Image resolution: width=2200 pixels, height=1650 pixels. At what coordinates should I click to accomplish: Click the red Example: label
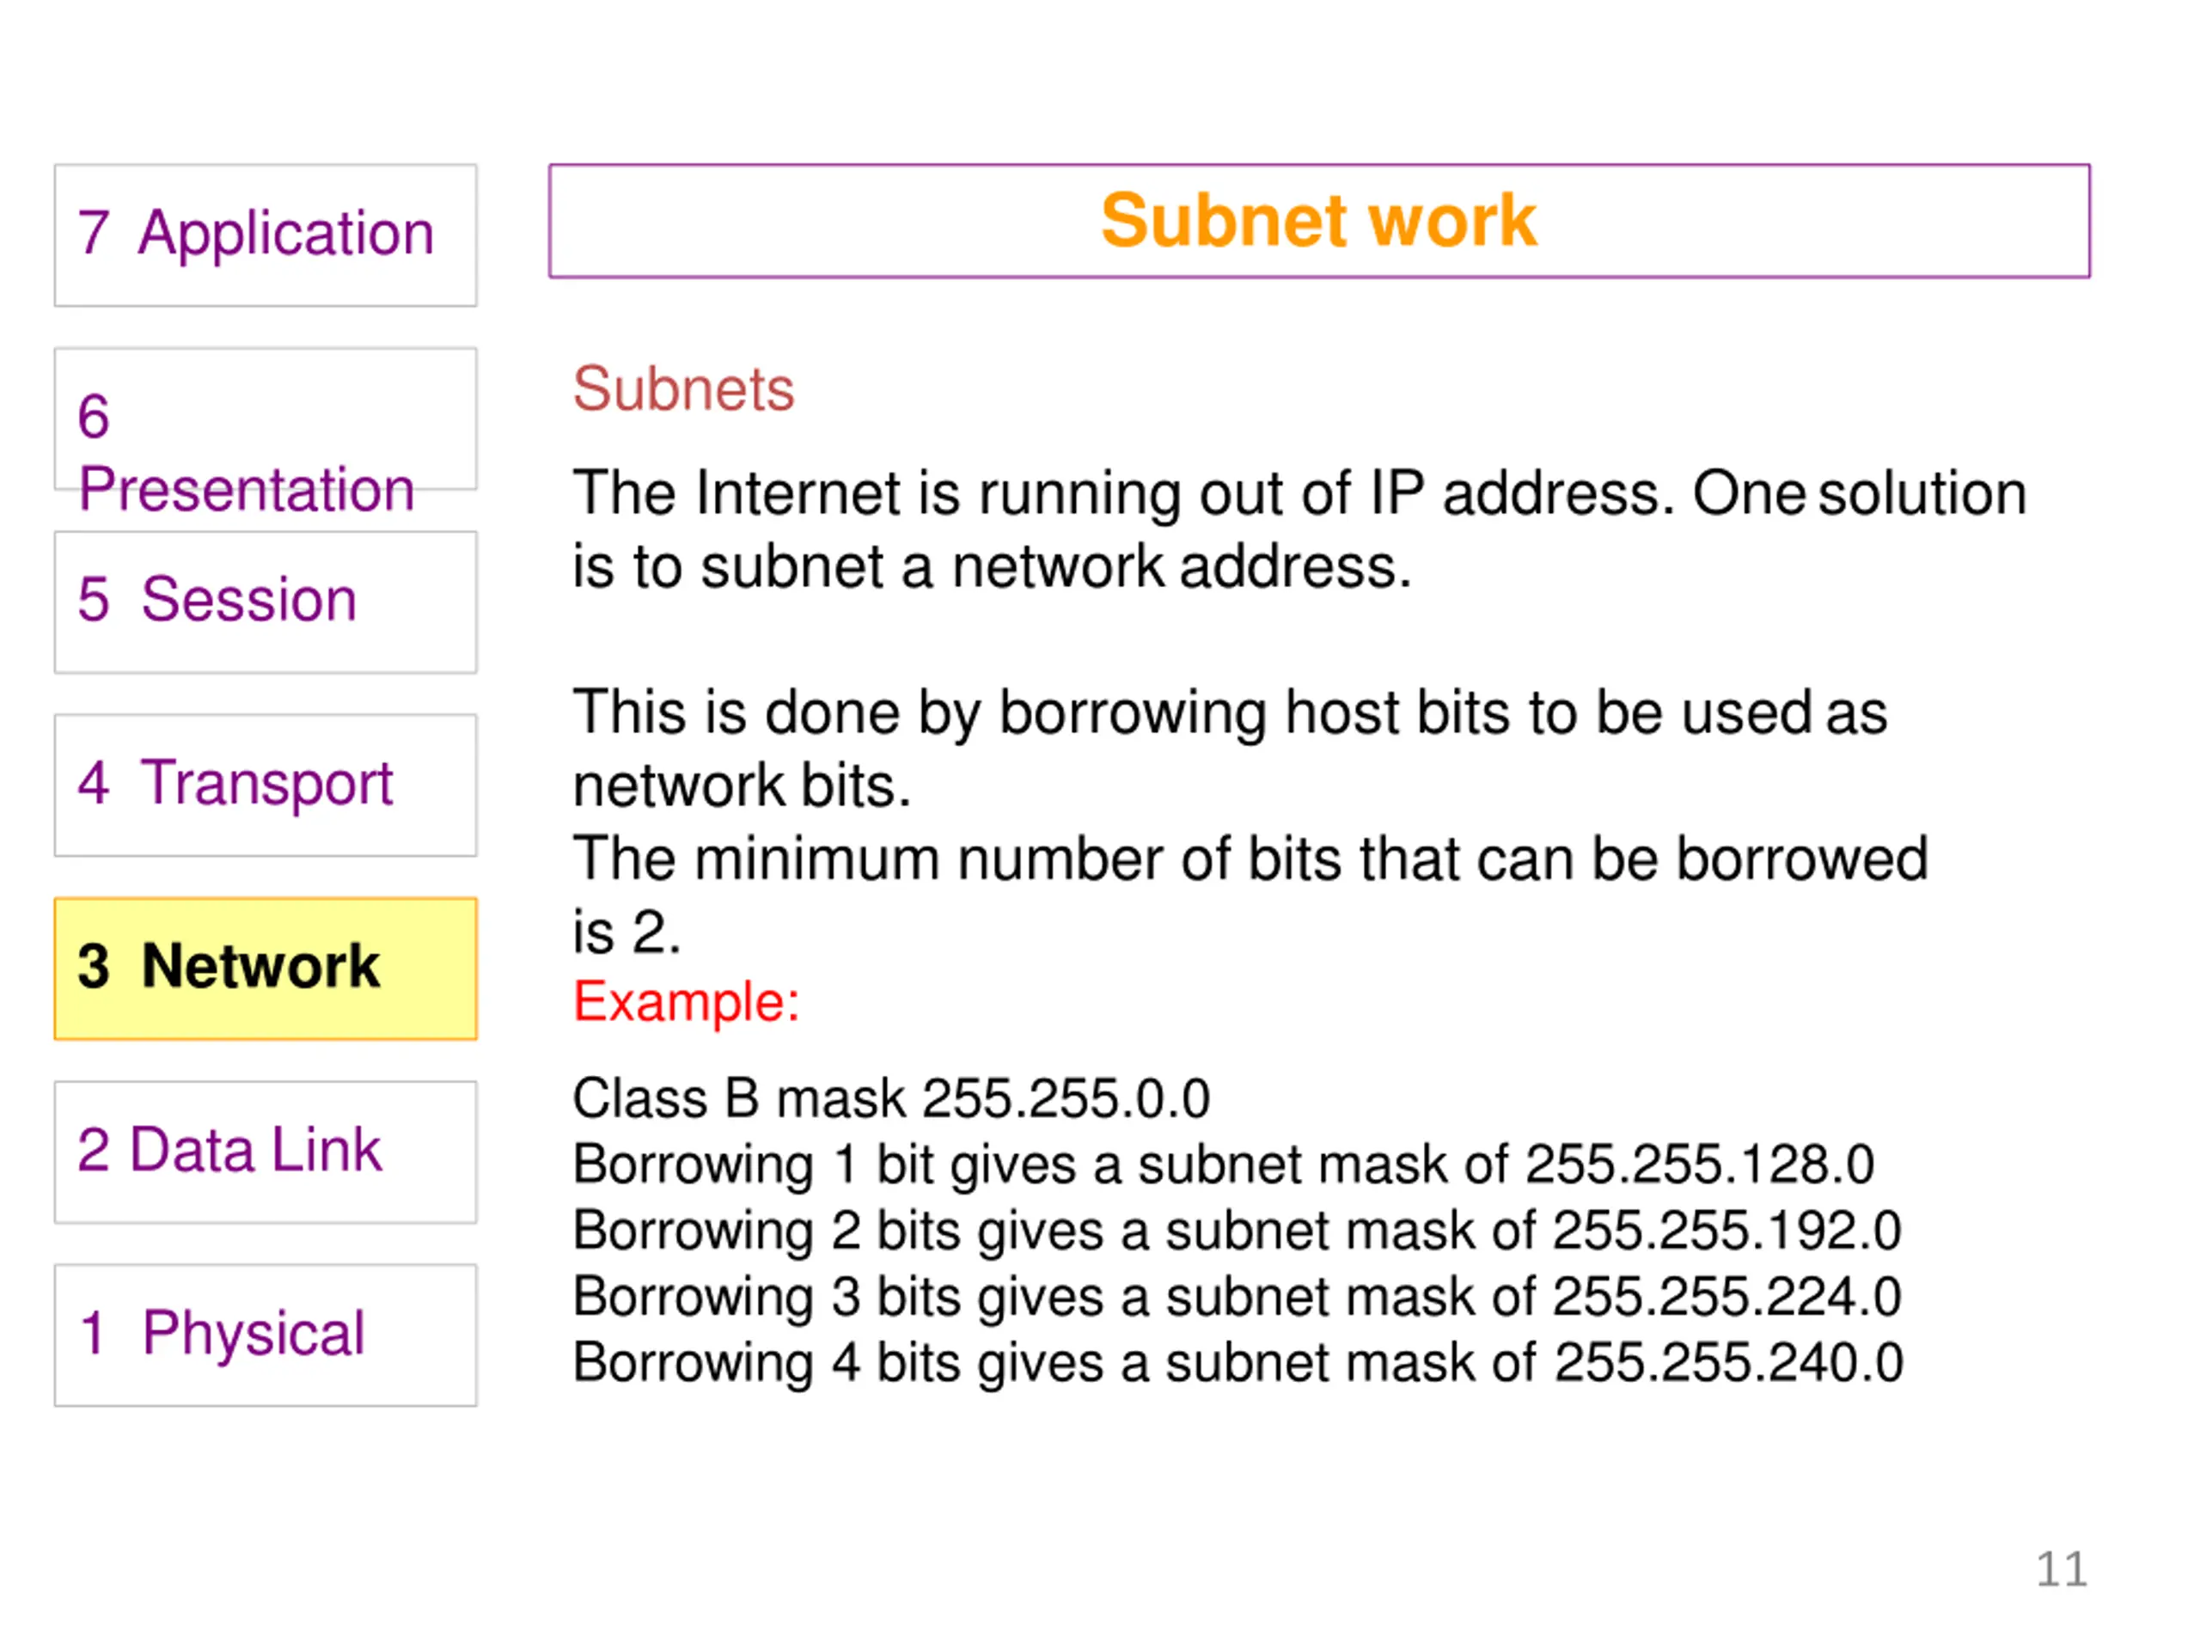click(687, 1001)
